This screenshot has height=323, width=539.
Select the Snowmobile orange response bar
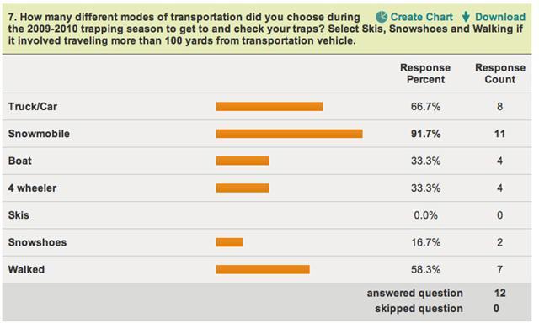pyautogui.click(x=289, y=134)
